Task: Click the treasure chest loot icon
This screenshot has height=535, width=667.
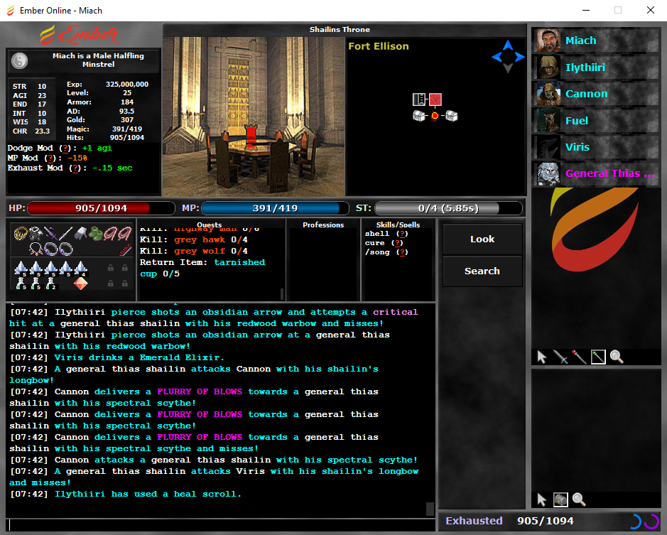Action: (560, 499)
